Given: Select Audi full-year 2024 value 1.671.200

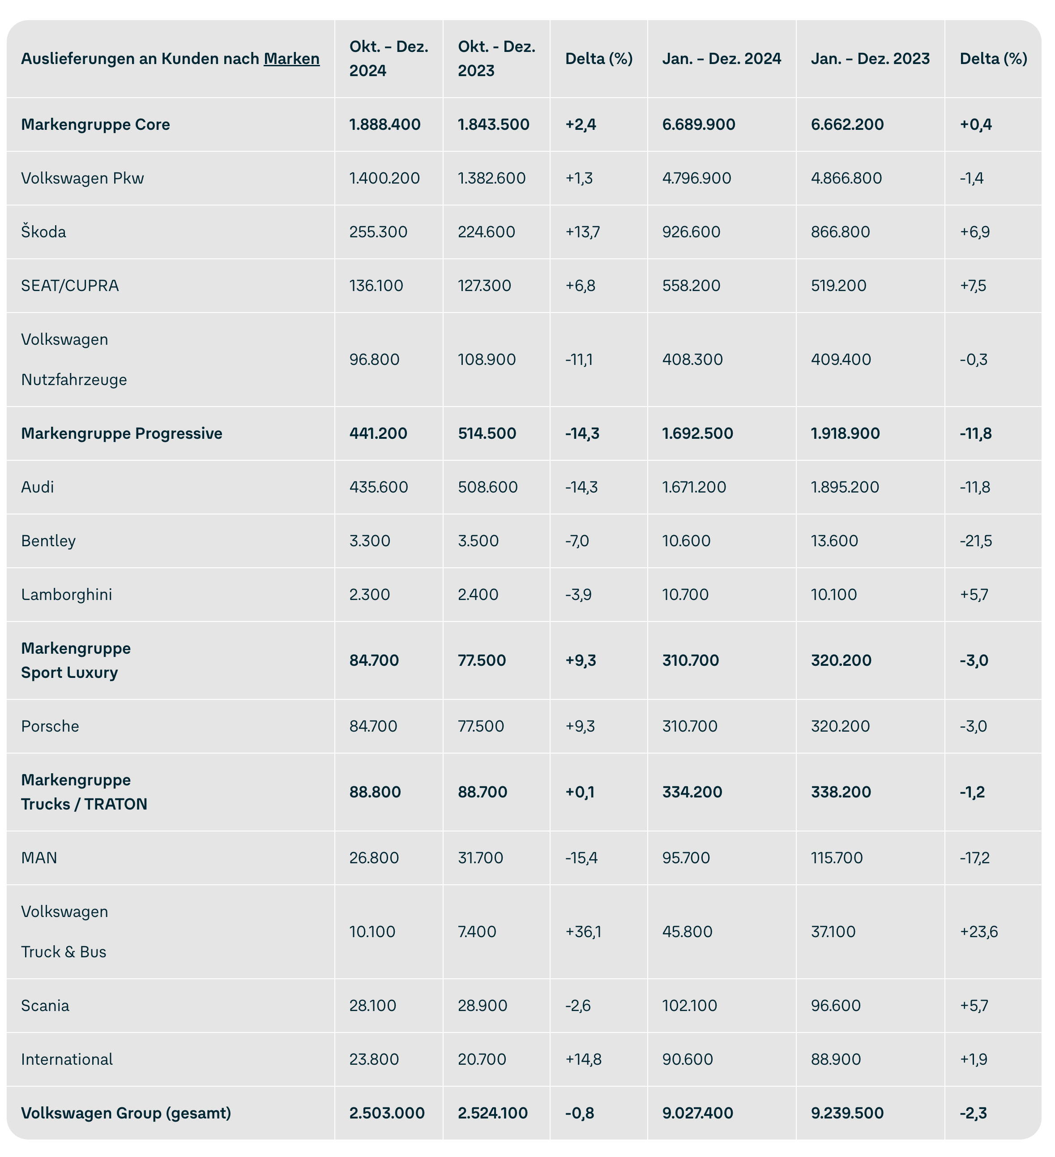Looking at the screenshot, I should point(694,487).
